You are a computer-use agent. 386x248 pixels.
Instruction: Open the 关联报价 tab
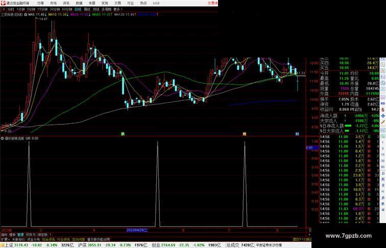(18, 239)
